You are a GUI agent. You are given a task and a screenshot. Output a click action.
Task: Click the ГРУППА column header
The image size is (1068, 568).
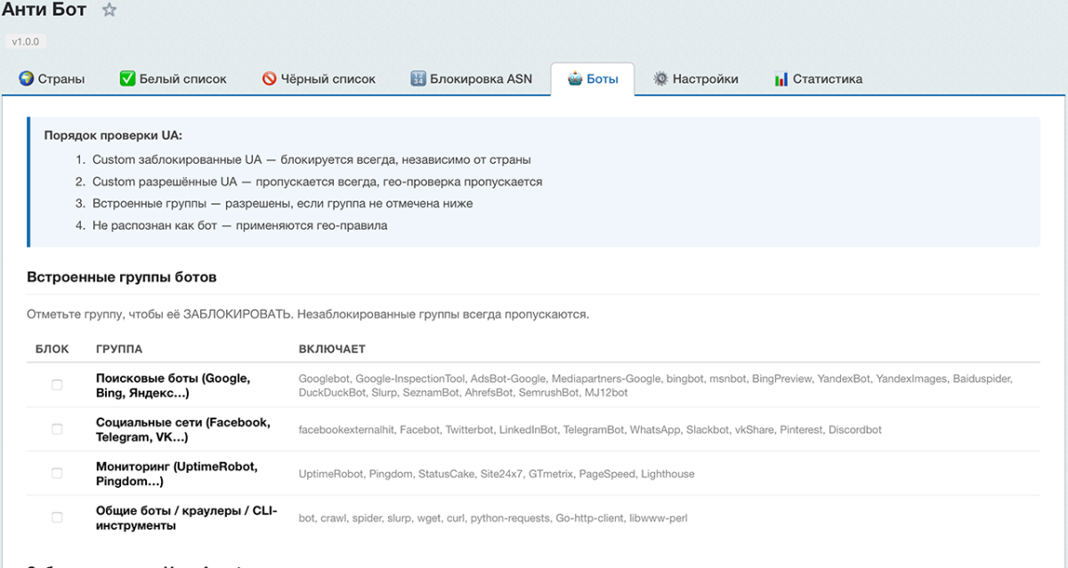119,349
